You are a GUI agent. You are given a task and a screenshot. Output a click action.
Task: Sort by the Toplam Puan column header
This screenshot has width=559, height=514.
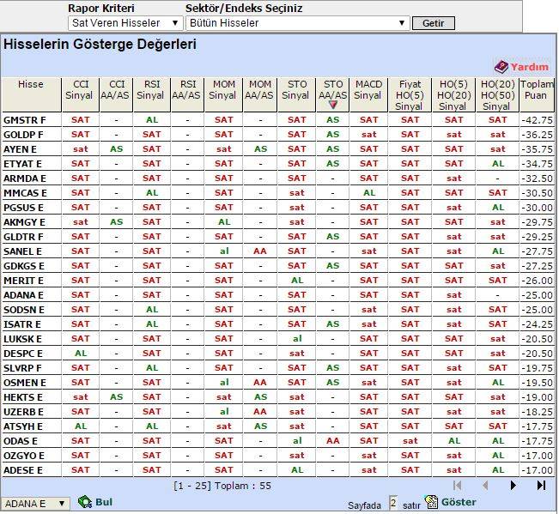pos(538,90)
